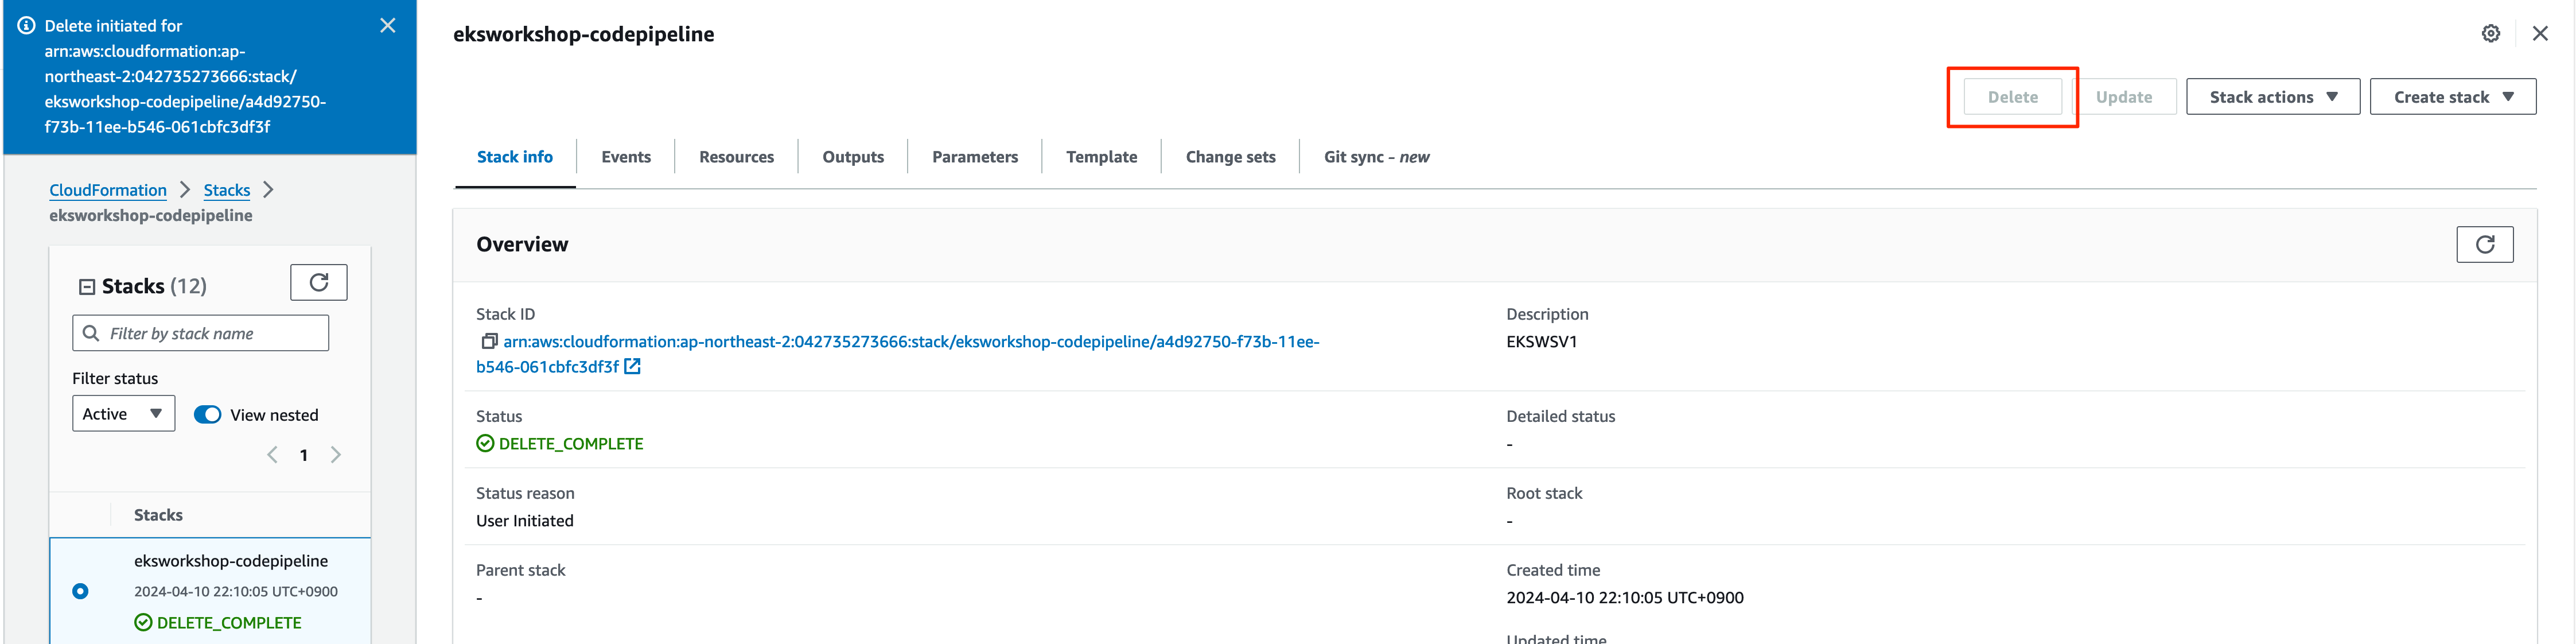Click the Filter by stack name field
The image size is (2576, 644).
(x=200, y=333)
